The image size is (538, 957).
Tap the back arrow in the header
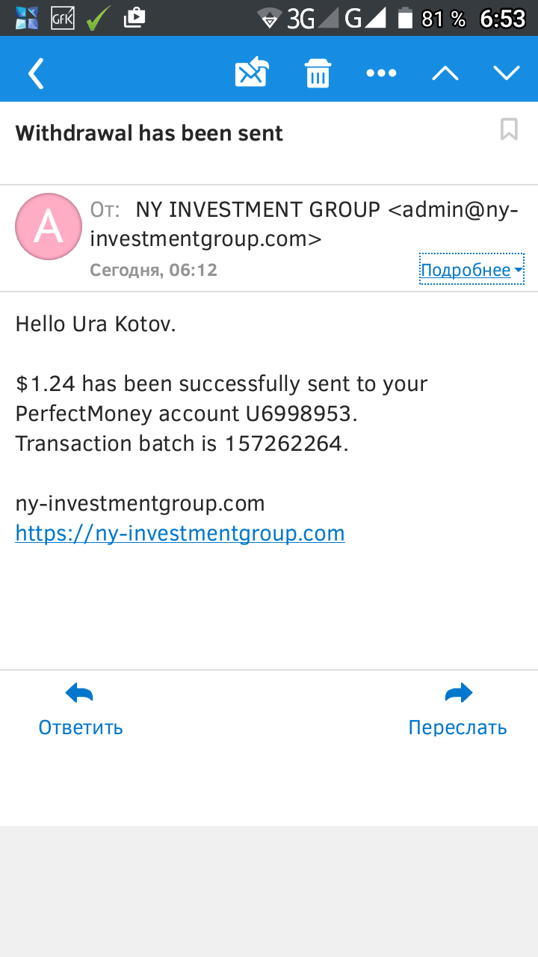point(36,73)
